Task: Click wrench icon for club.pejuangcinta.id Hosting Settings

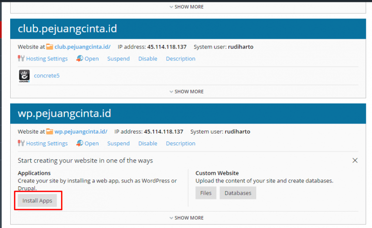Action: (x=21, y=58)
